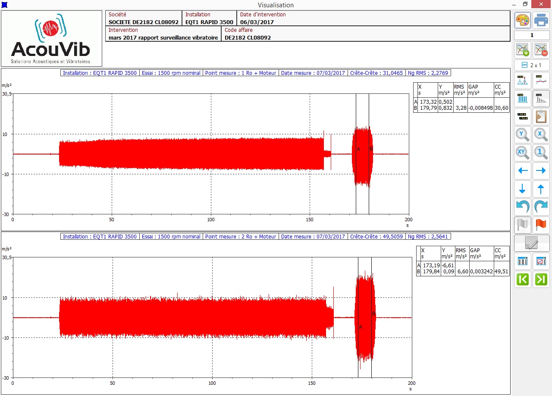This screenshot has height=396, width=552.
Task: Toggle the gray flag marker
Action: [x=523, y=224]
